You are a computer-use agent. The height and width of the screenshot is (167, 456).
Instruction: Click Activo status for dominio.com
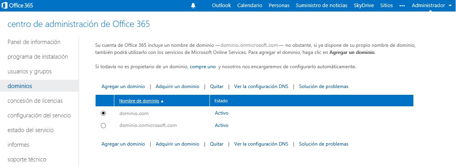click(x=221, y=113)
